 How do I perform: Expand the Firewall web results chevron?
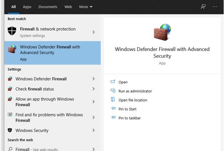pyautogui.click(x=94, y=149)
